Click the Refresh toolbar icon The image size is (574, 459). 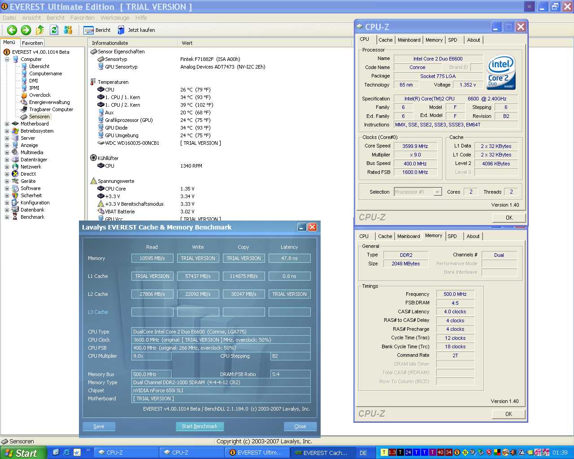pos(54,30)
